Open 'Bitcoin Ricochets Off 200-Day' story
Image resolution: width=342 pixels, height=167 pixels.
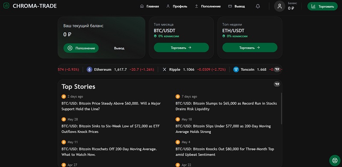pyautogui.click(x=109, y=152)
